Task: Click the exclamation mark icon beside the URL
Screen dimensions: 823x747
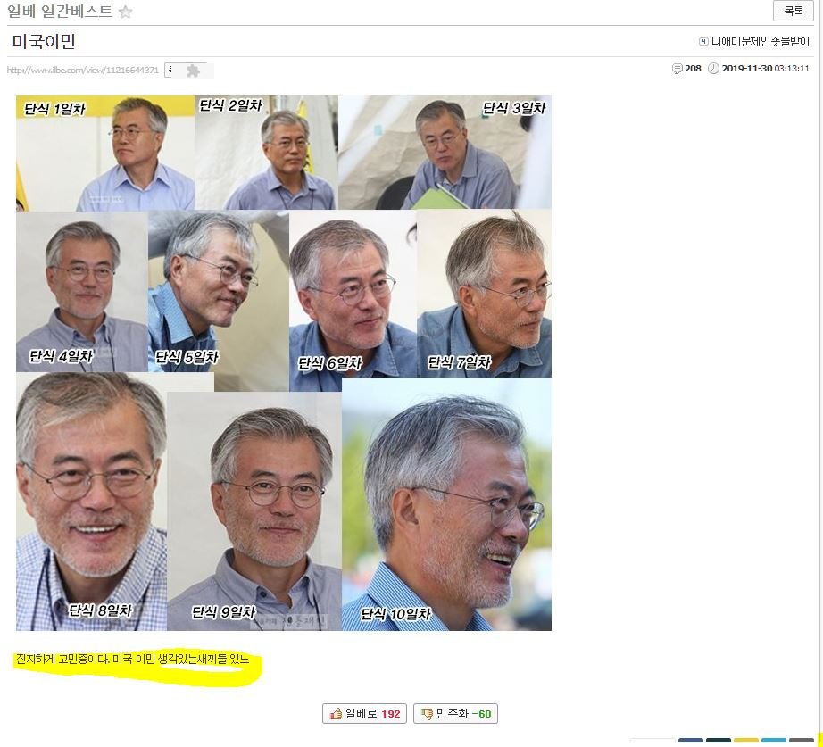Action: 170,69
